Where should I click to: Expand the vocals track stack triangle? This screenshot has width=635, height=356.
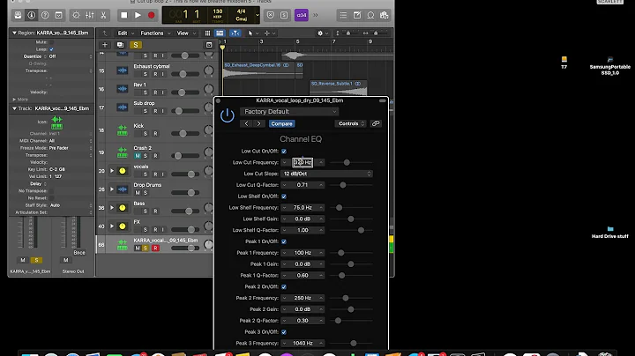(x=112, y=171)
